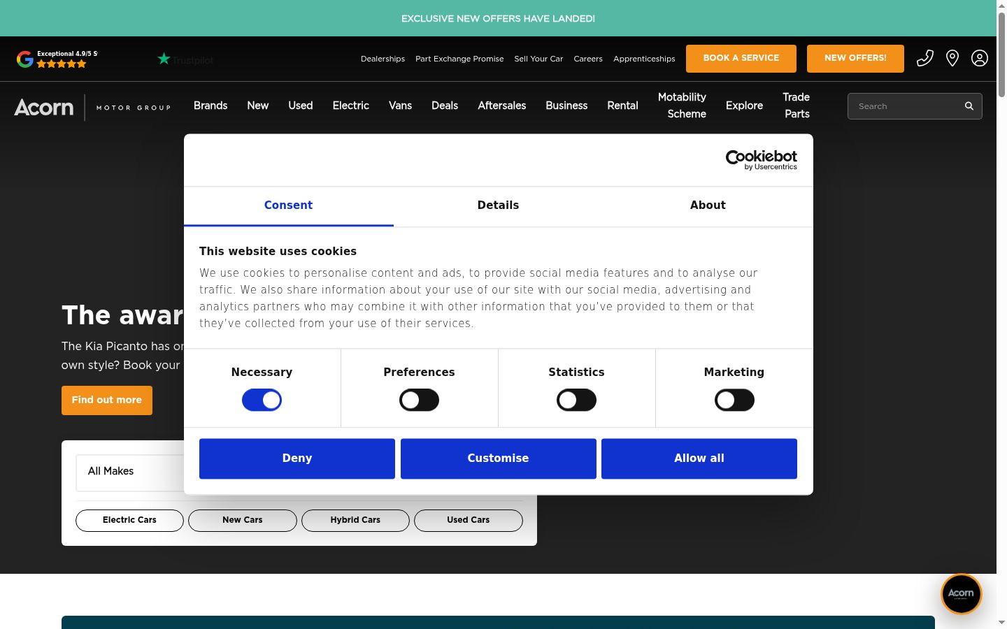Image resolution: width=1007 pixels, height=629 pixels.
Task: Click the Find out more button
Action: 107,400
